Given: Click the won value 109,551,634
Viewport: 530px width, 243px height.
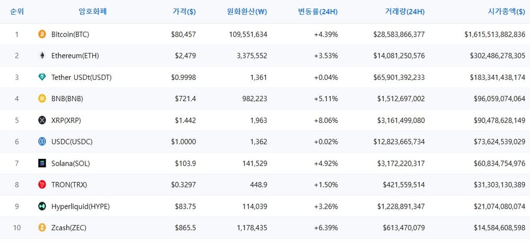Looking at the screenshot, I should (x=248, y=34).
